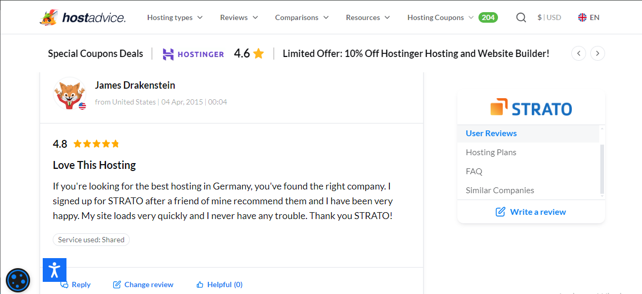This screenshot has width=642, height=294.
Task: Select Hosting Plans in sidebar
Action: point(491,152)
